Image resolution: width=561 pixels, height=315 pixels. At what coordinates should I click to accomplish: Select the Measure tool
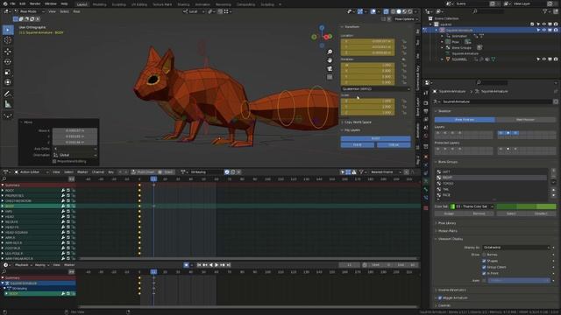pos(8,104)
